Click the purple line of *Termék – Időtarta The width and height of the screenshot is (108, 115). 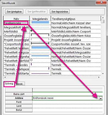tap(40, 73)
